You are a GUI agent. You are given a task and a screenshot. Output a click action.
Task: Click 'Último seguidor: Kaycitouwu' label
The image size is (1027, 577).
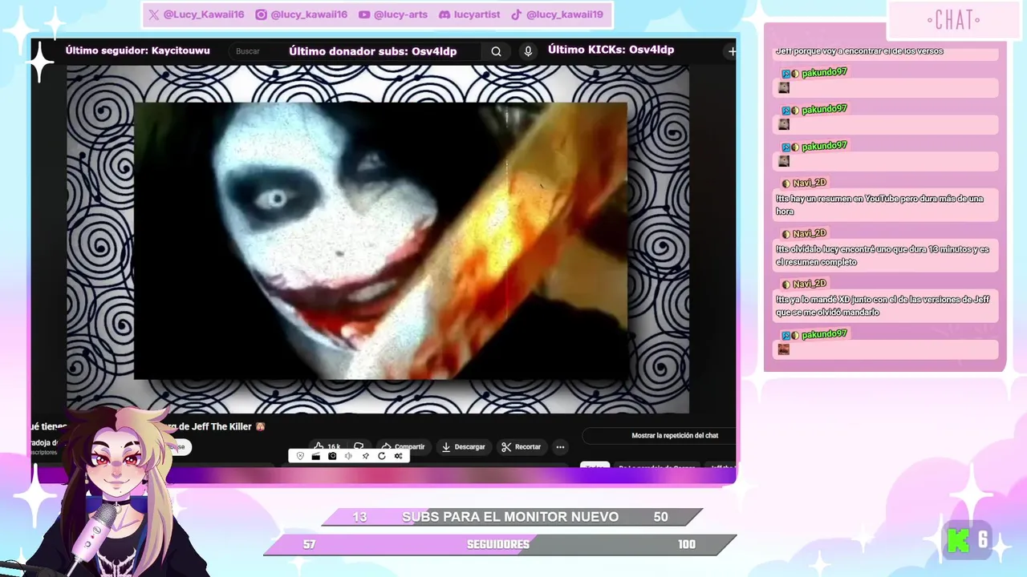pyautogui.click(x=138, y=50)
